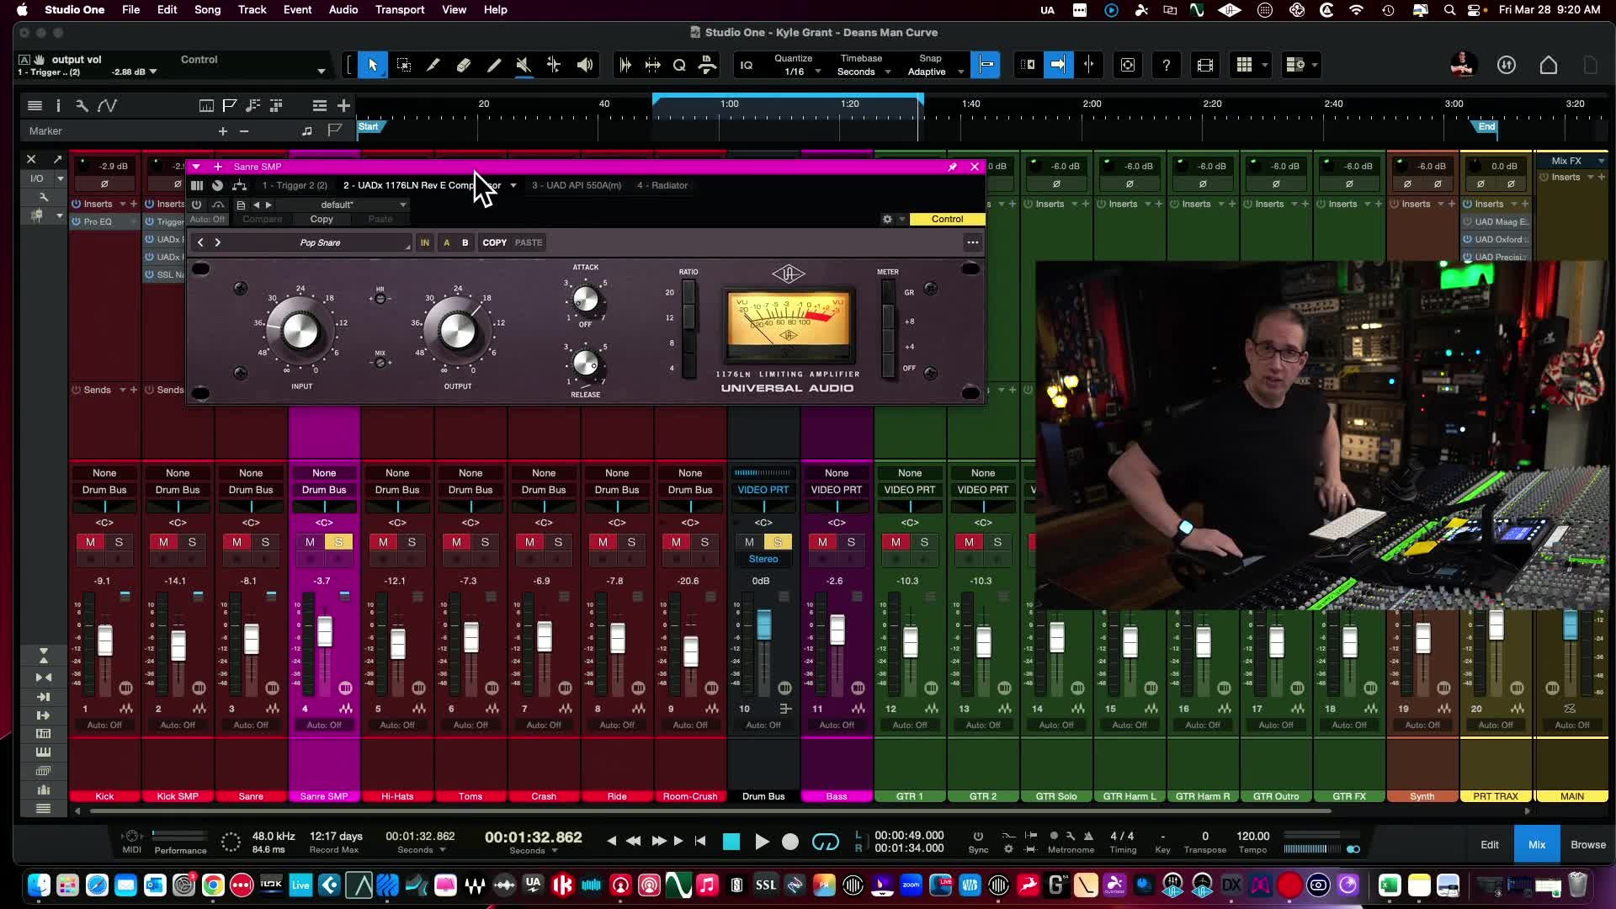The image size is (1616, 909).
Task: Open the Transport menu
Action: coord(400,9)
